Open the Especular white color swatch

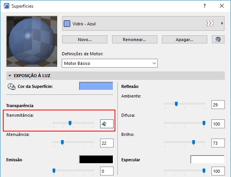tap(208, 159)
